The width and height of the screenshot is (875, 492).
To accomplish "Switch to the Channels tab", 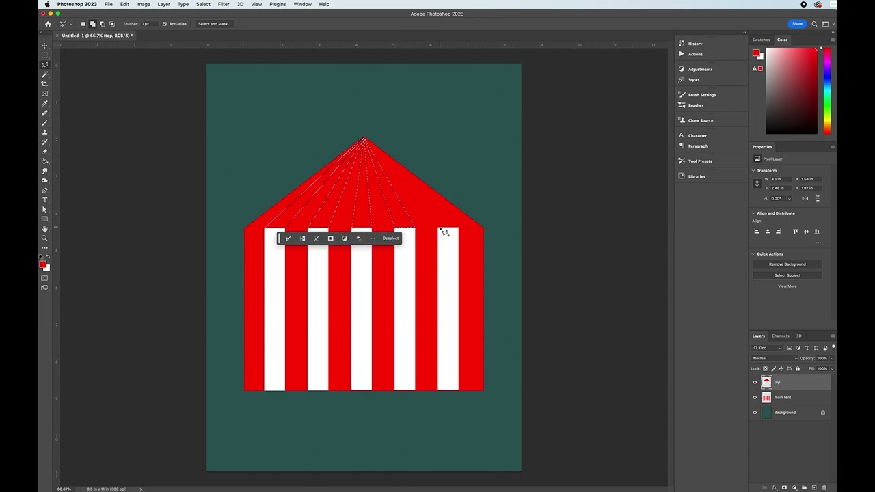I will pos(780,336).
